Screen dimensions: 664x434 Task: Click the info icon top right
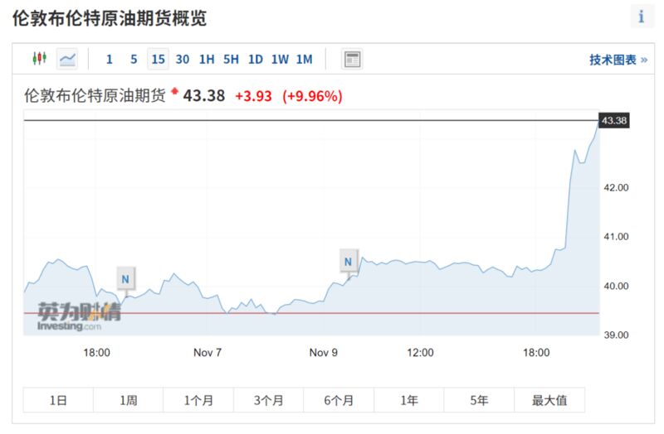pyautogui.click(x=641, y=16)
